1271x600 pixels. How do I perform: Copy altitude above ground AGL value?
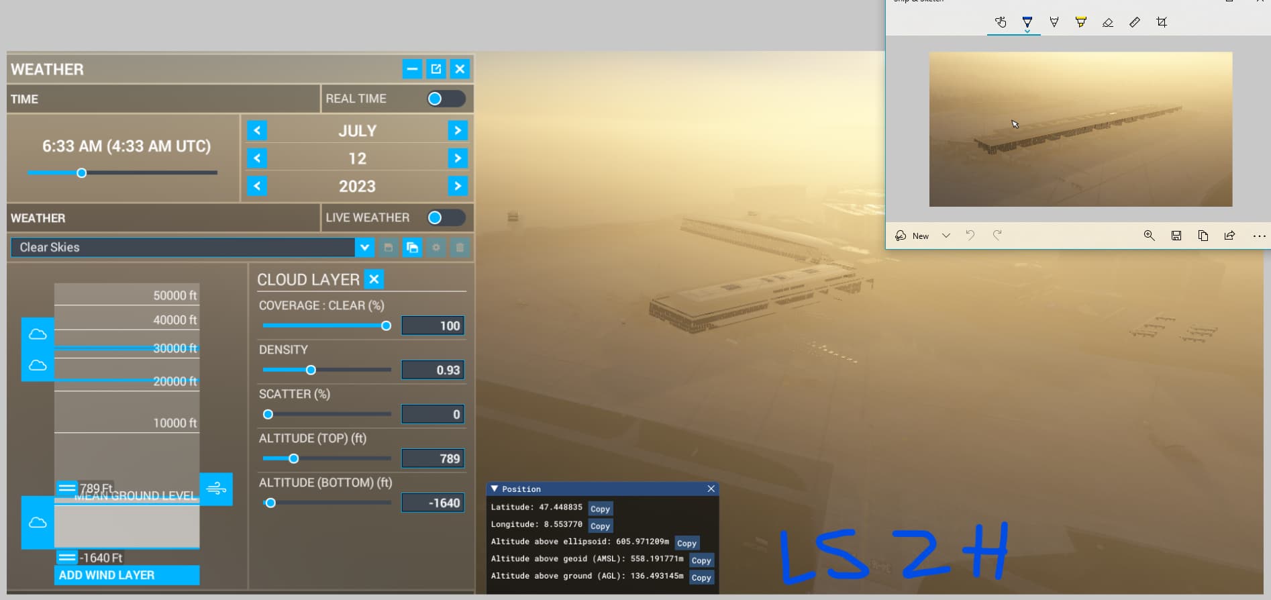[x=701, y=577]
